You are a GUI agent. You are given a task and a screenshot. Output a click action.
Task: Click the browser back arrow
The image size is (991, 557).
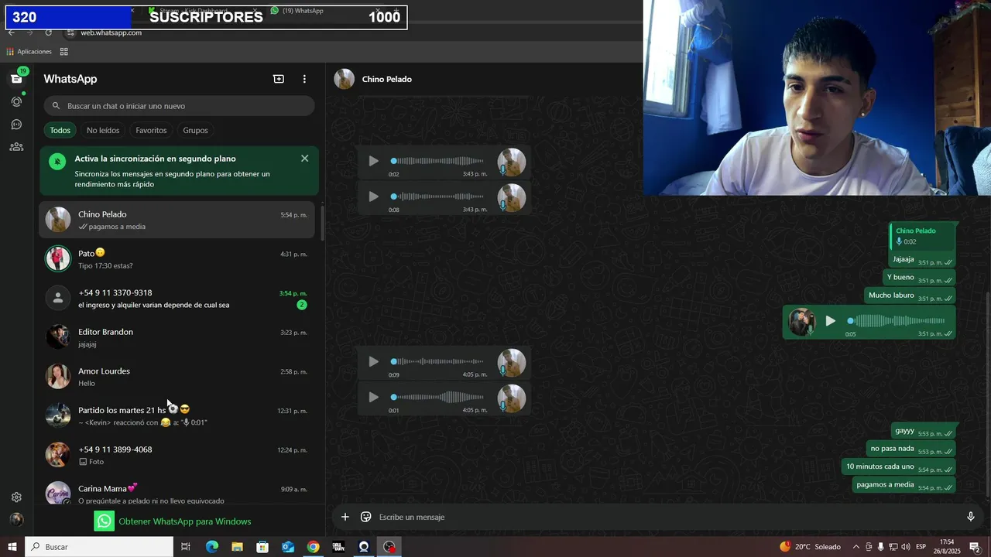[x=12, y=32]
